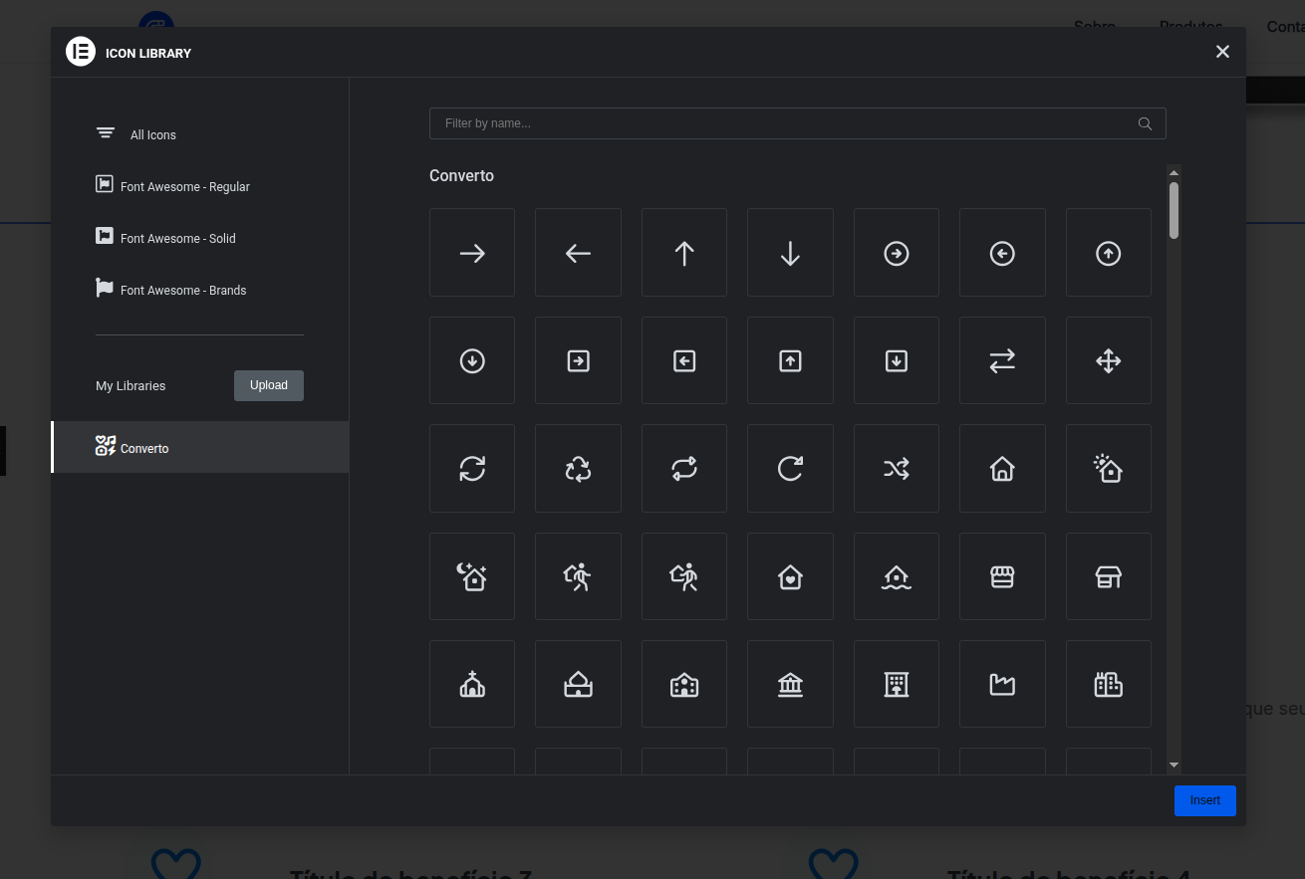Select the right arrow icon
The width and height of the screenshot is (1305, 879).
pyautogui.click(x=472, y=253)
